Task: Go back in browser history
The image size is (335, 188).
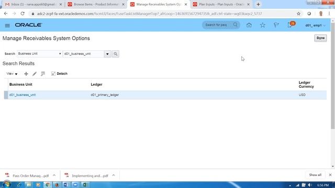Action: 6,14
